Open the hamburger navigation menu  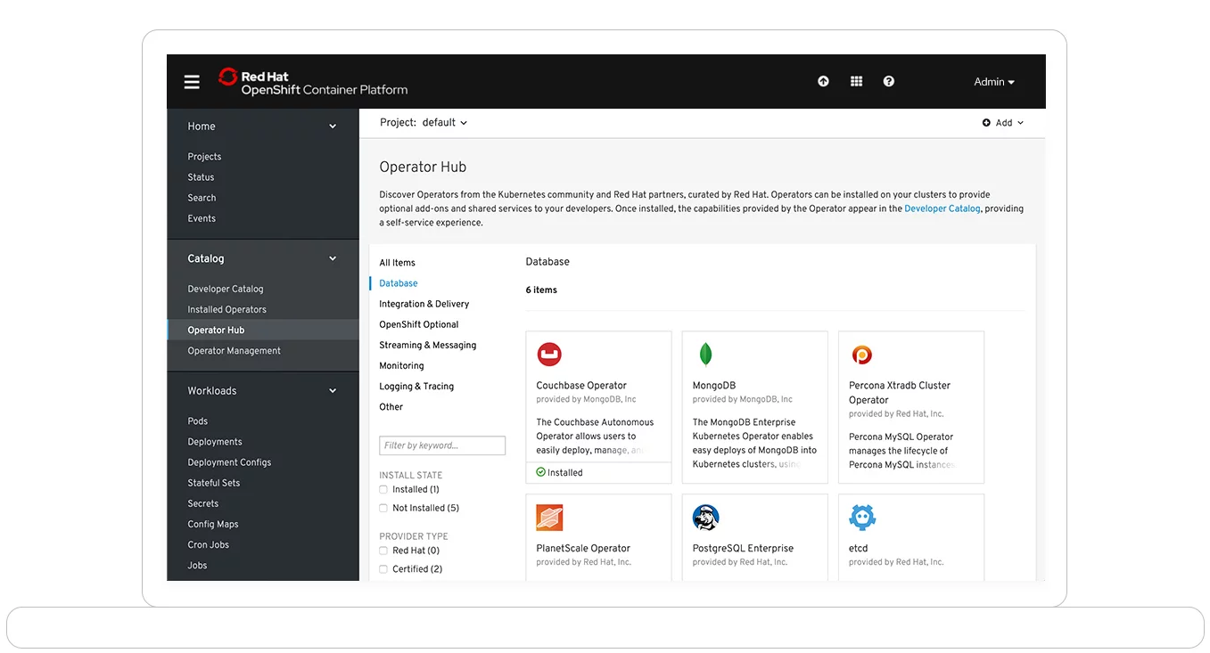(192, 82)
